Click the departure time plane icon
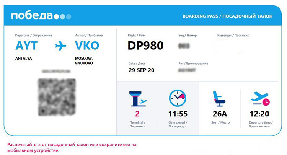The width and height of the screenshot is (287, 155). coord(260,98)
